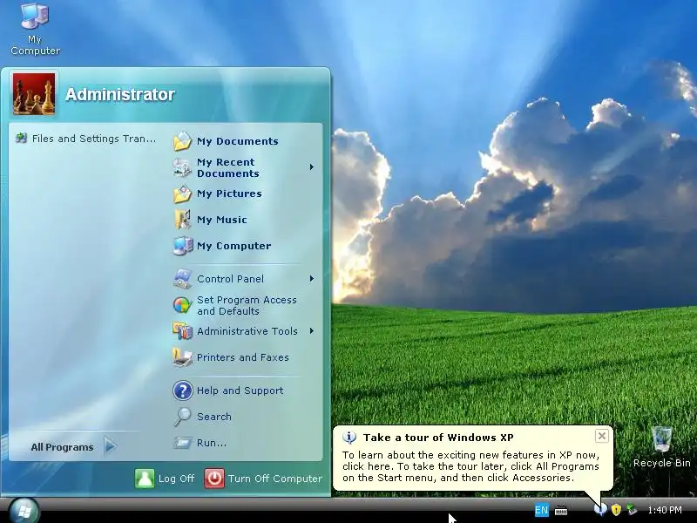
Task: Open Printers and Faxes entry
Action: [x=245, y=357]
